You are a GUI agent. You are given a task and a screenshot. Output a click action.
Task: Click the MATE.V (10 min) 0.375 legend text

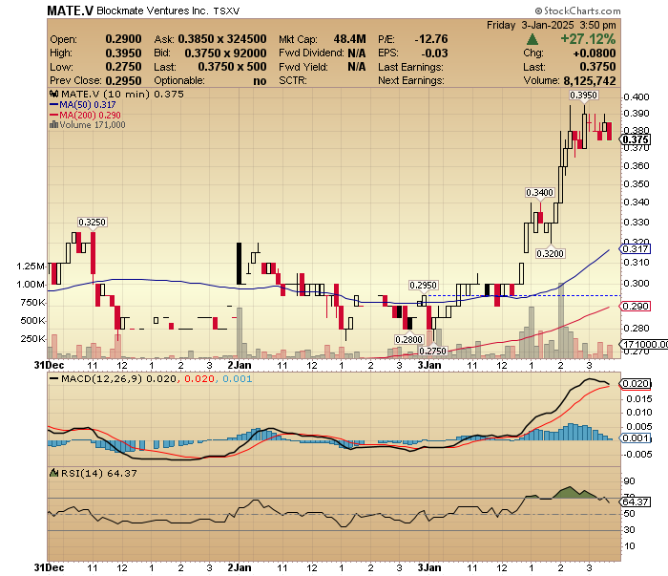(123, 94)
